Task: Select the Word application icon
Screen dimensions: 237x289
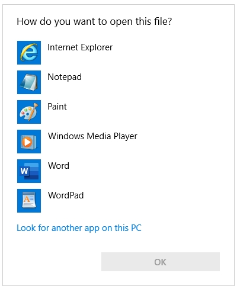Action: tap(29, 171)
